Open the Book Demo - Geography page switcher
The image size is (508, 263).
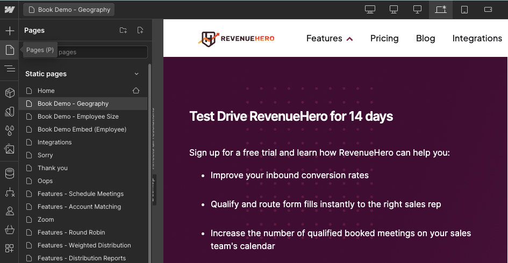point(69,10)
